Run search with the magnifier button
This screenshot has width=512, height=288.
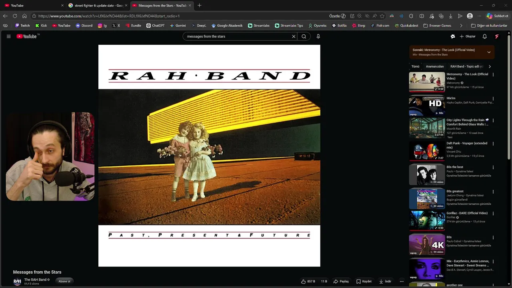[304, 36]
